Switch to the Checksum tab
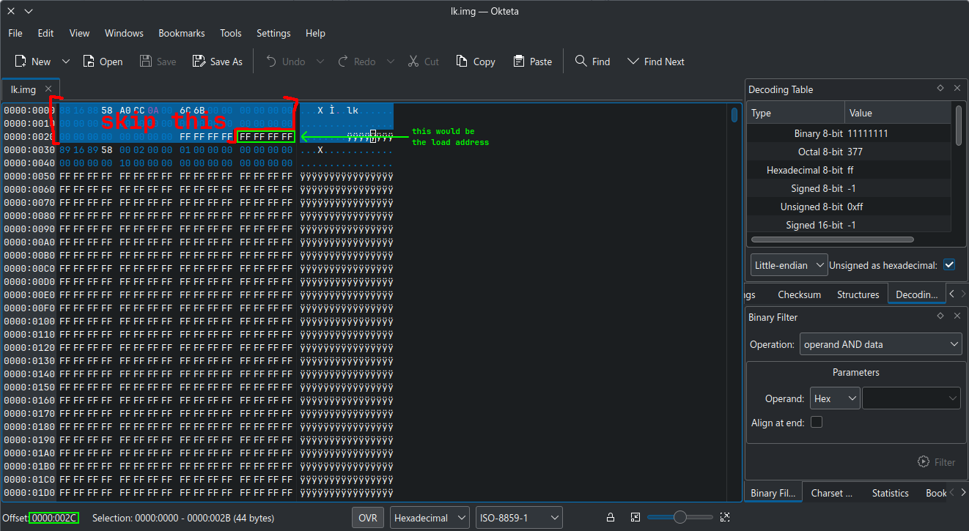 [x=799, y=294]
